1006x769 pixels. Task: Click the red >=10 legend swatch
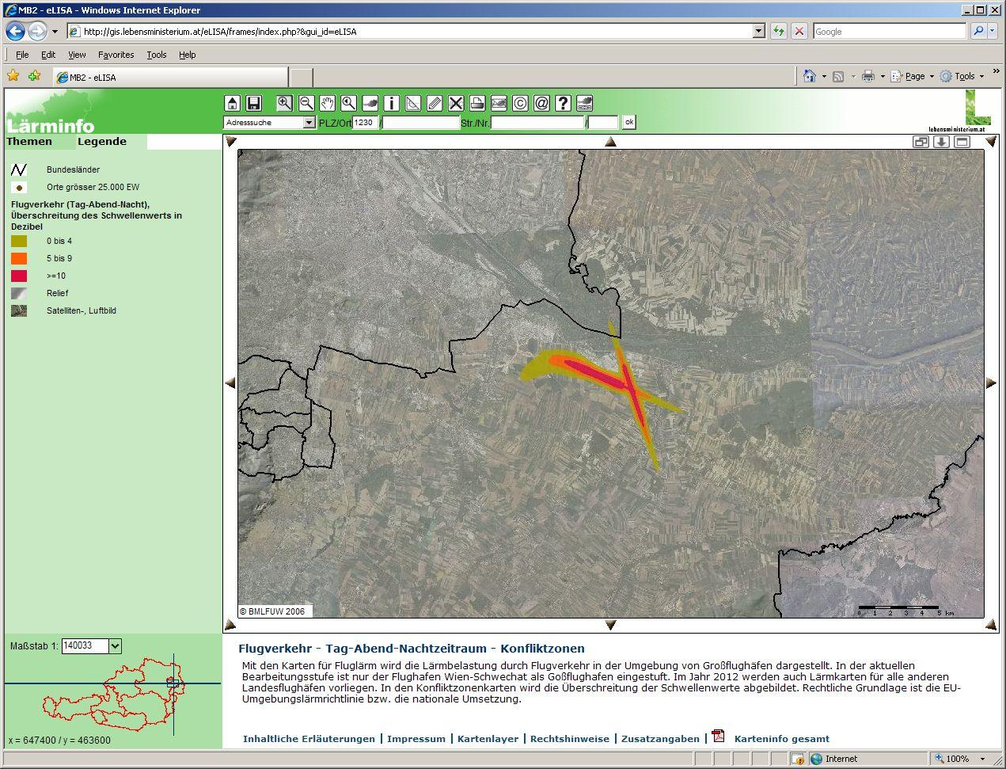click(x=19, y=276)
